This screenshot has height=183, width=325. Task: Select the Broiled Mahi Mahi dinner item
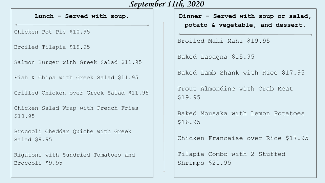(223, 41)
